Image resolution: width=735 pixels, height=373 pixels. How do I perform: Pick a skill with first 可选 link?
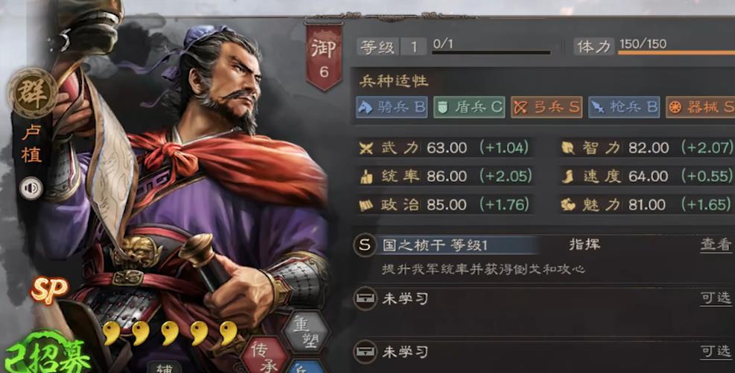716,298
